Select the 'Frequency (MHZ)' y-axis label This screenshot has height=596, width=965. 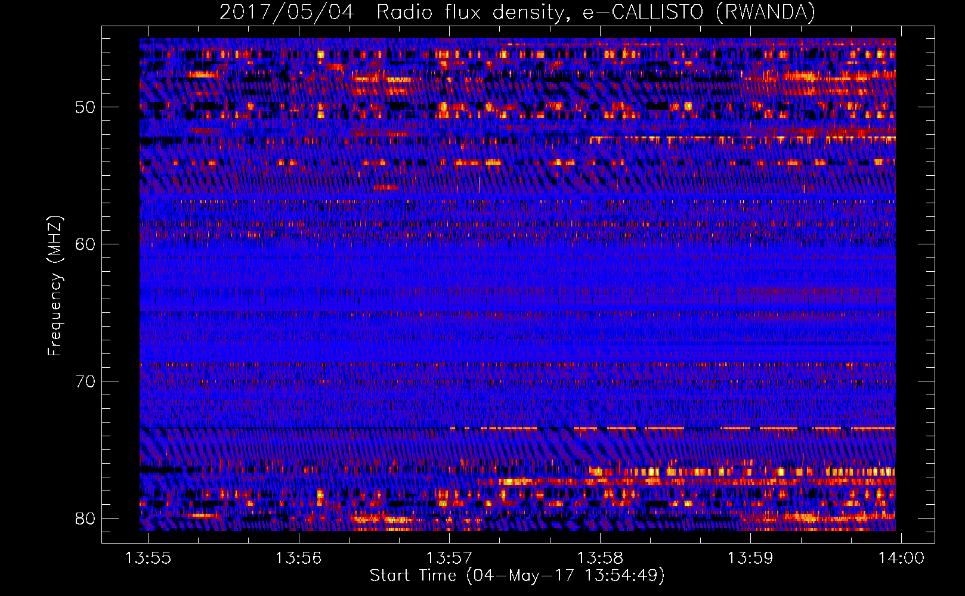click(55, 286)
